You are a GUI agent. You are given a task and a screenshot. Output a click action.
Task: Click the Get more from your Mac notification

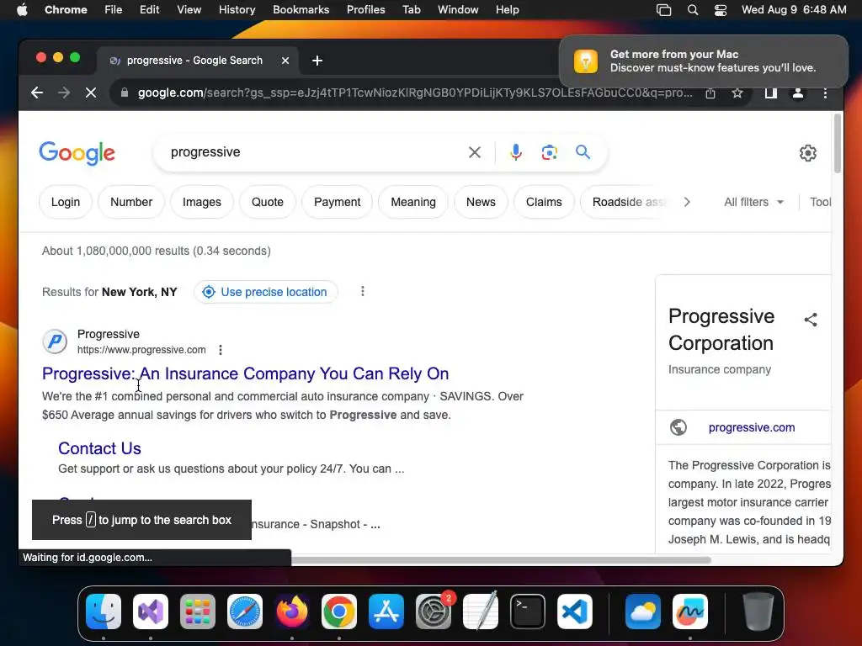pyautogui.click(x=703, y=61)
